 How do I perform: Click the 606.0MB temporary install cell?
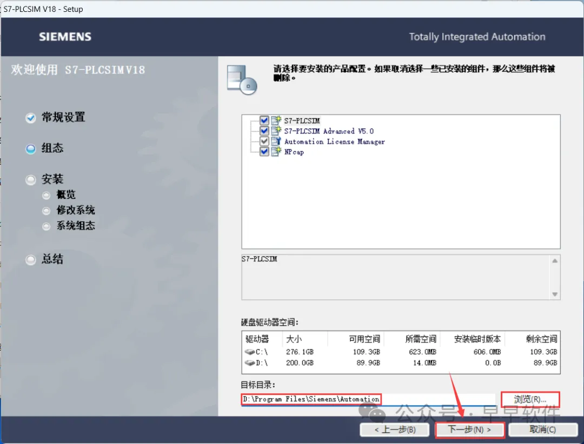coord(487,352)
